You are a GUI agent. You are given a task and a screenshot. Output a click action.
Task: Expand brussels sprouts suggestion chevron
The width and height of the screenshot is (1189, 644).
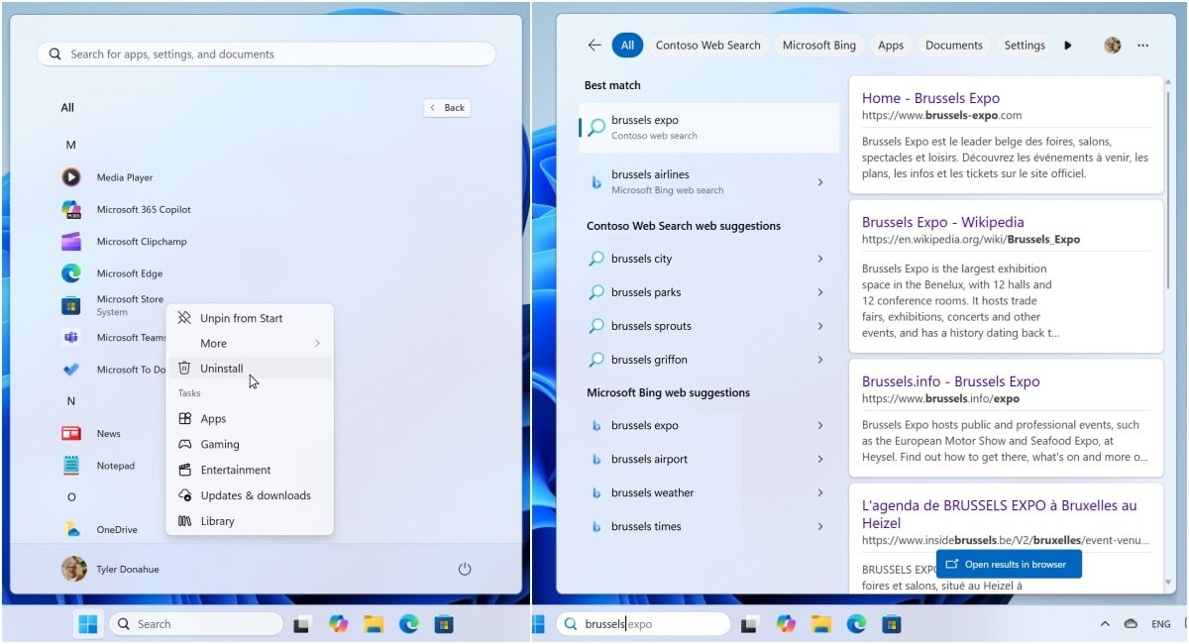tap(820, 326)
